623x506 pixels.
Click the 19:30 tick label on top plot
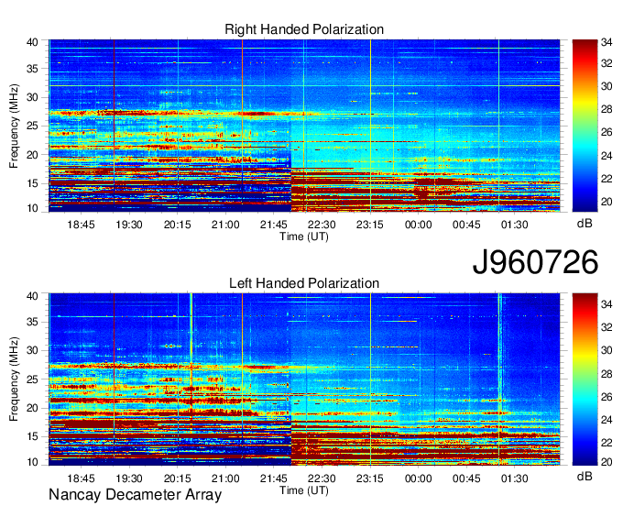(129, 225)
